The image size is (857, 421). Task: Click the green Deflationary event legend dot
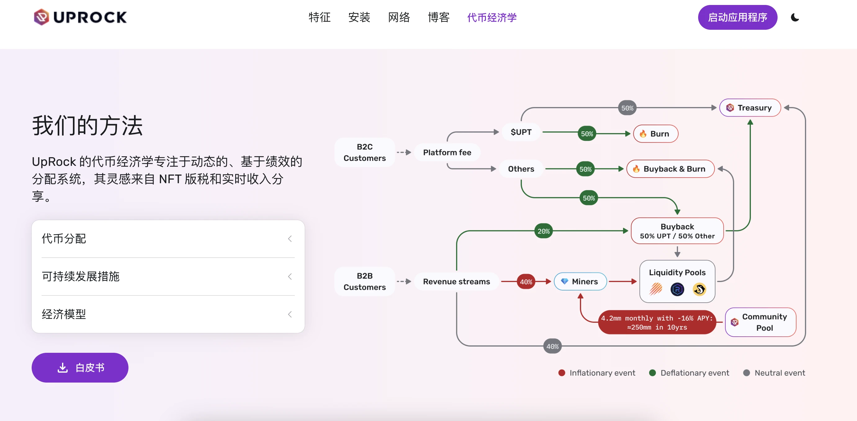653,373
